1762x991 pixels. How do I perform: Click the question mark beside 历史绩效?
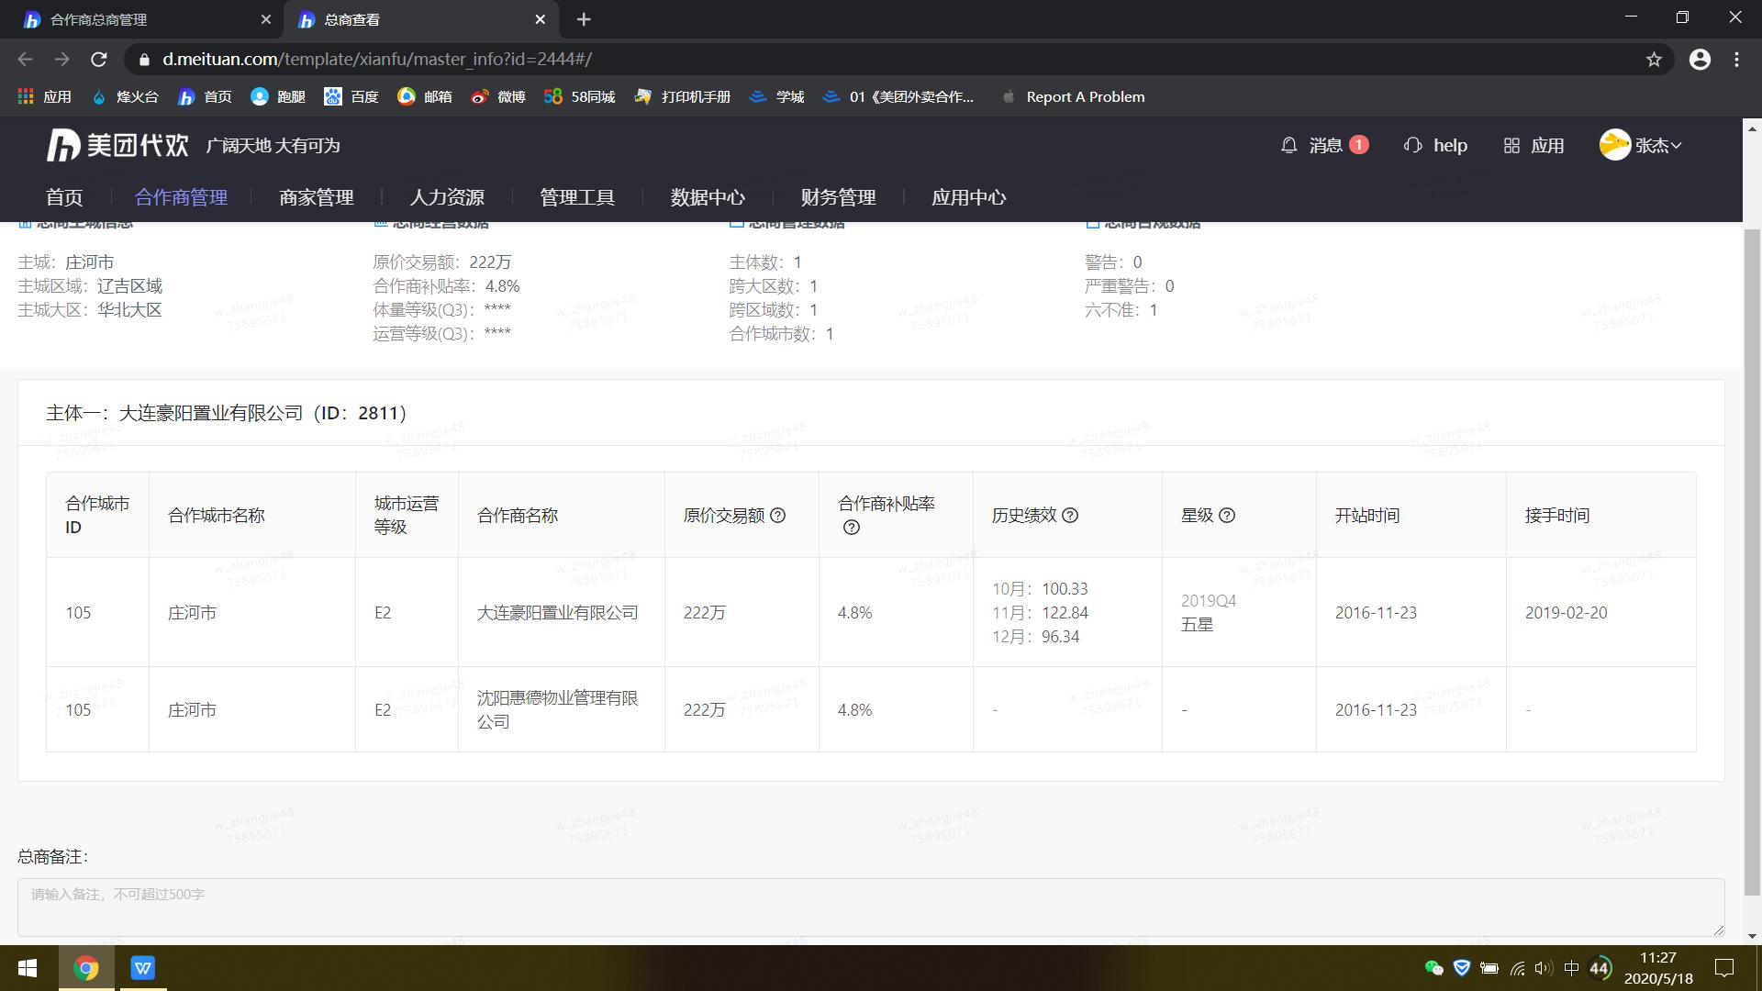(1070, 516)
